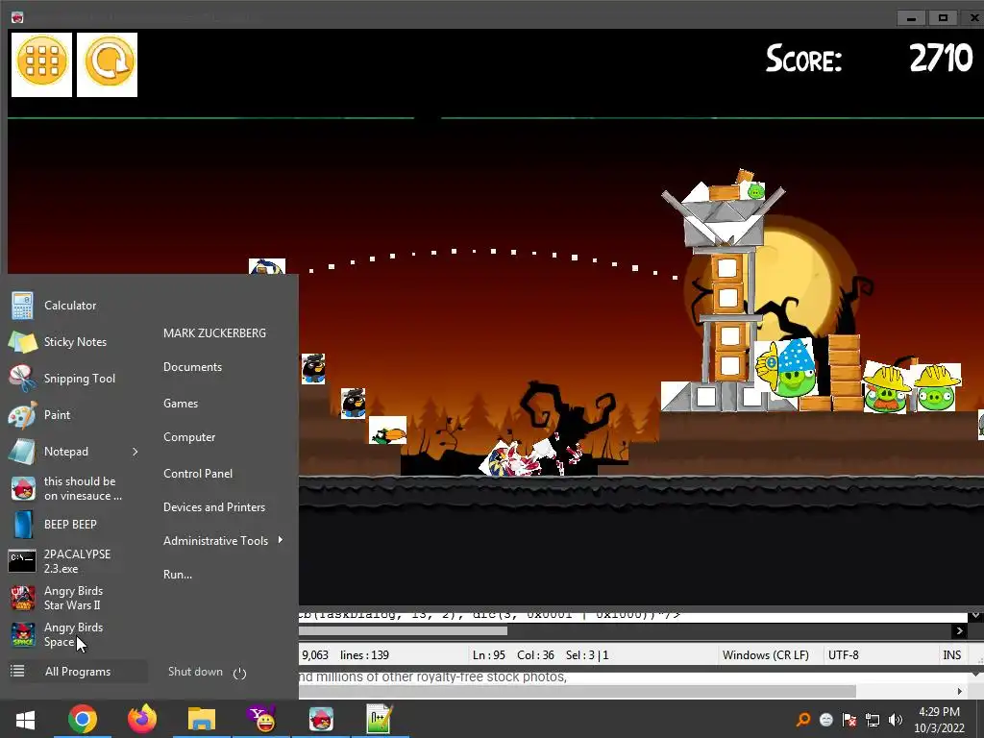Image resolution: width=984 pixels, height=738 pixels.
Task: Open the network tray icon
Action: point(873,720)
